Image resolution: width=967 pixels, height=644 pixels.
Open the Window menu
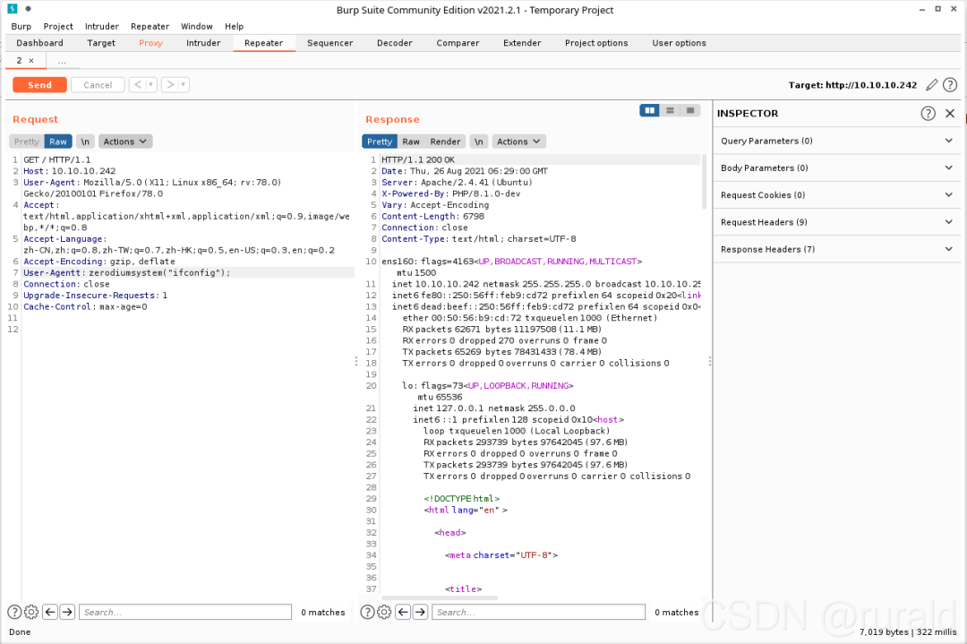[197, 27]
